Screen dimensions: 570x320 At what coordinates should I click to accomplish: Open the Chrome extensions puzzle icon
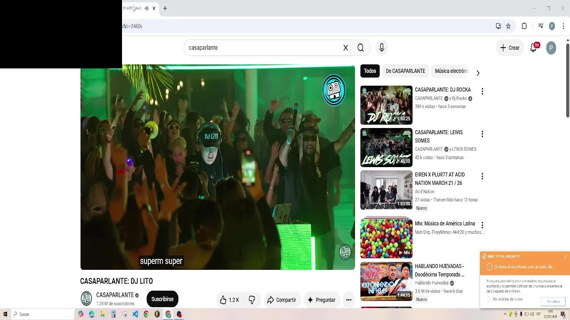(524, 26)
